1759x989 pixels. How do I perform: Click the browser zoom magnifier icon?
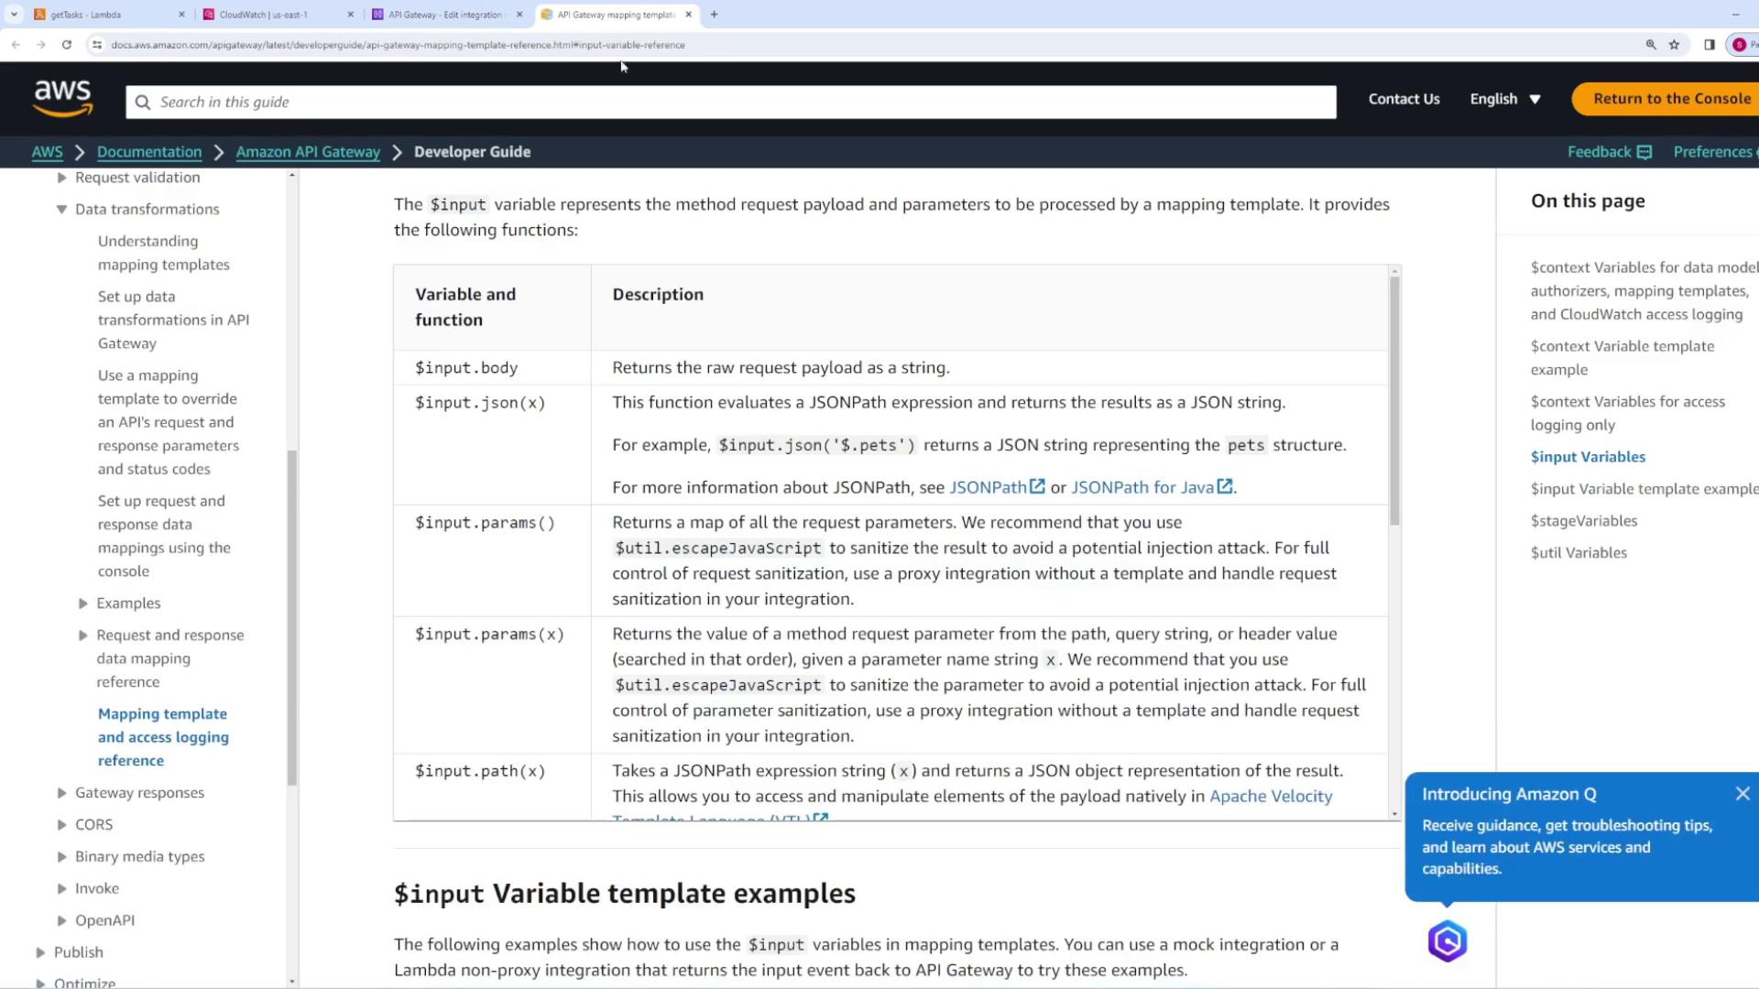[1651, 44]
